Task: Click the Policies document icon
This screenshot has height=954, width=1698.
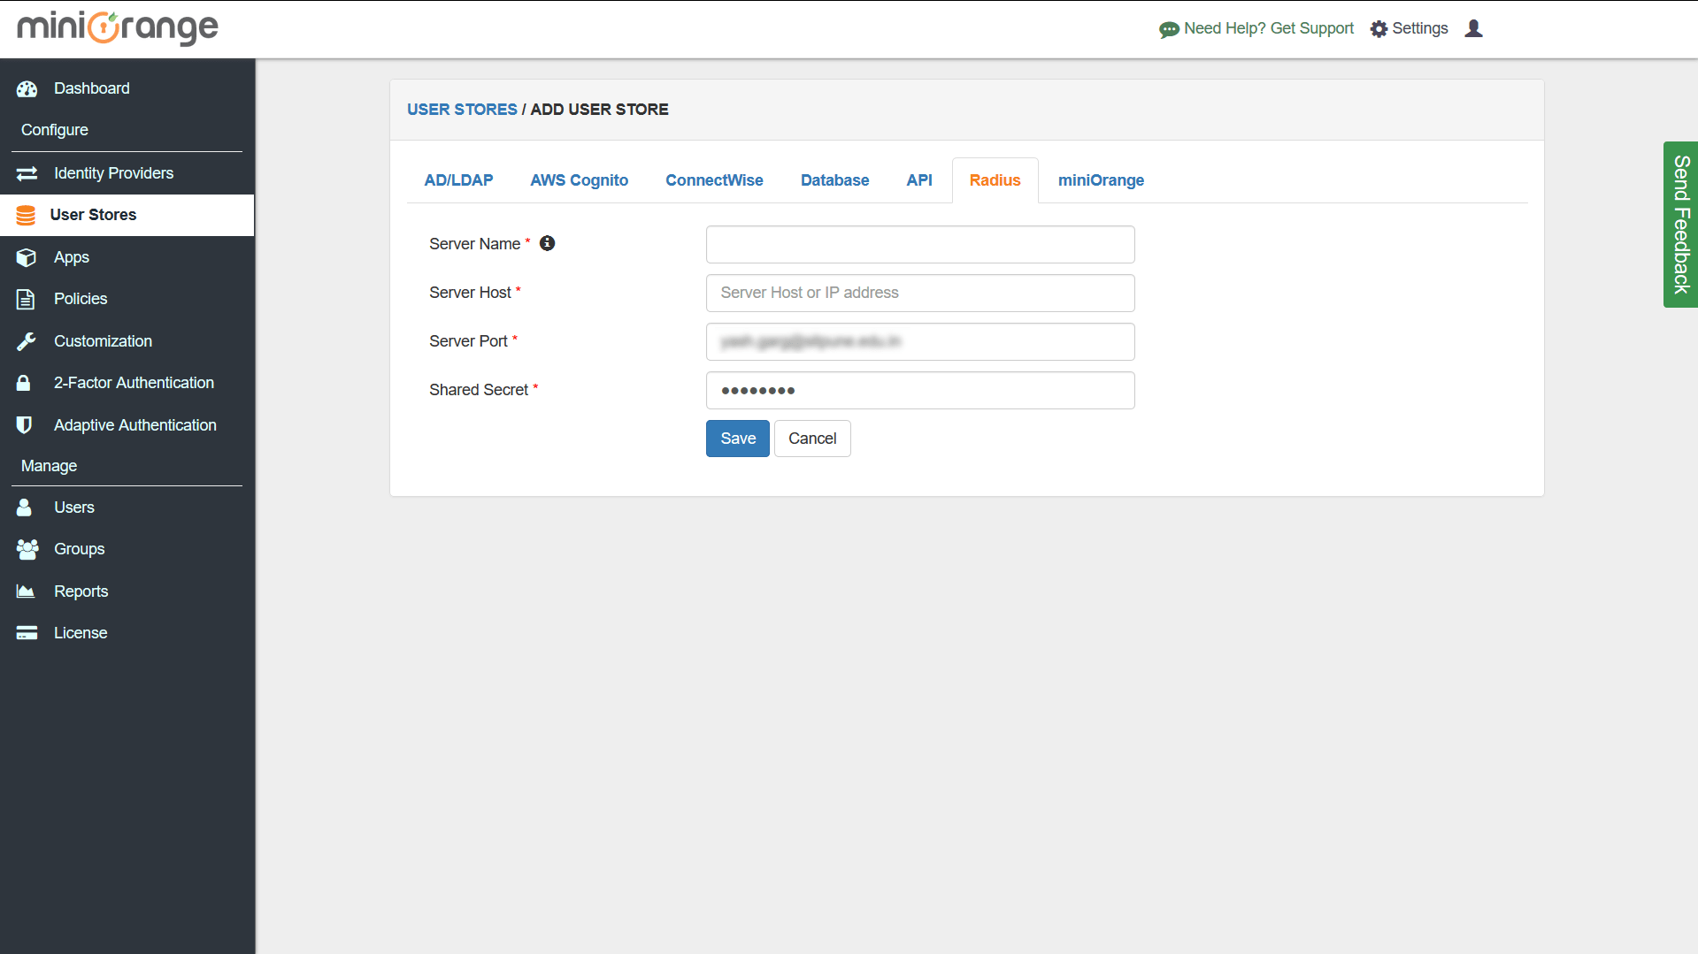Action: 26,299
